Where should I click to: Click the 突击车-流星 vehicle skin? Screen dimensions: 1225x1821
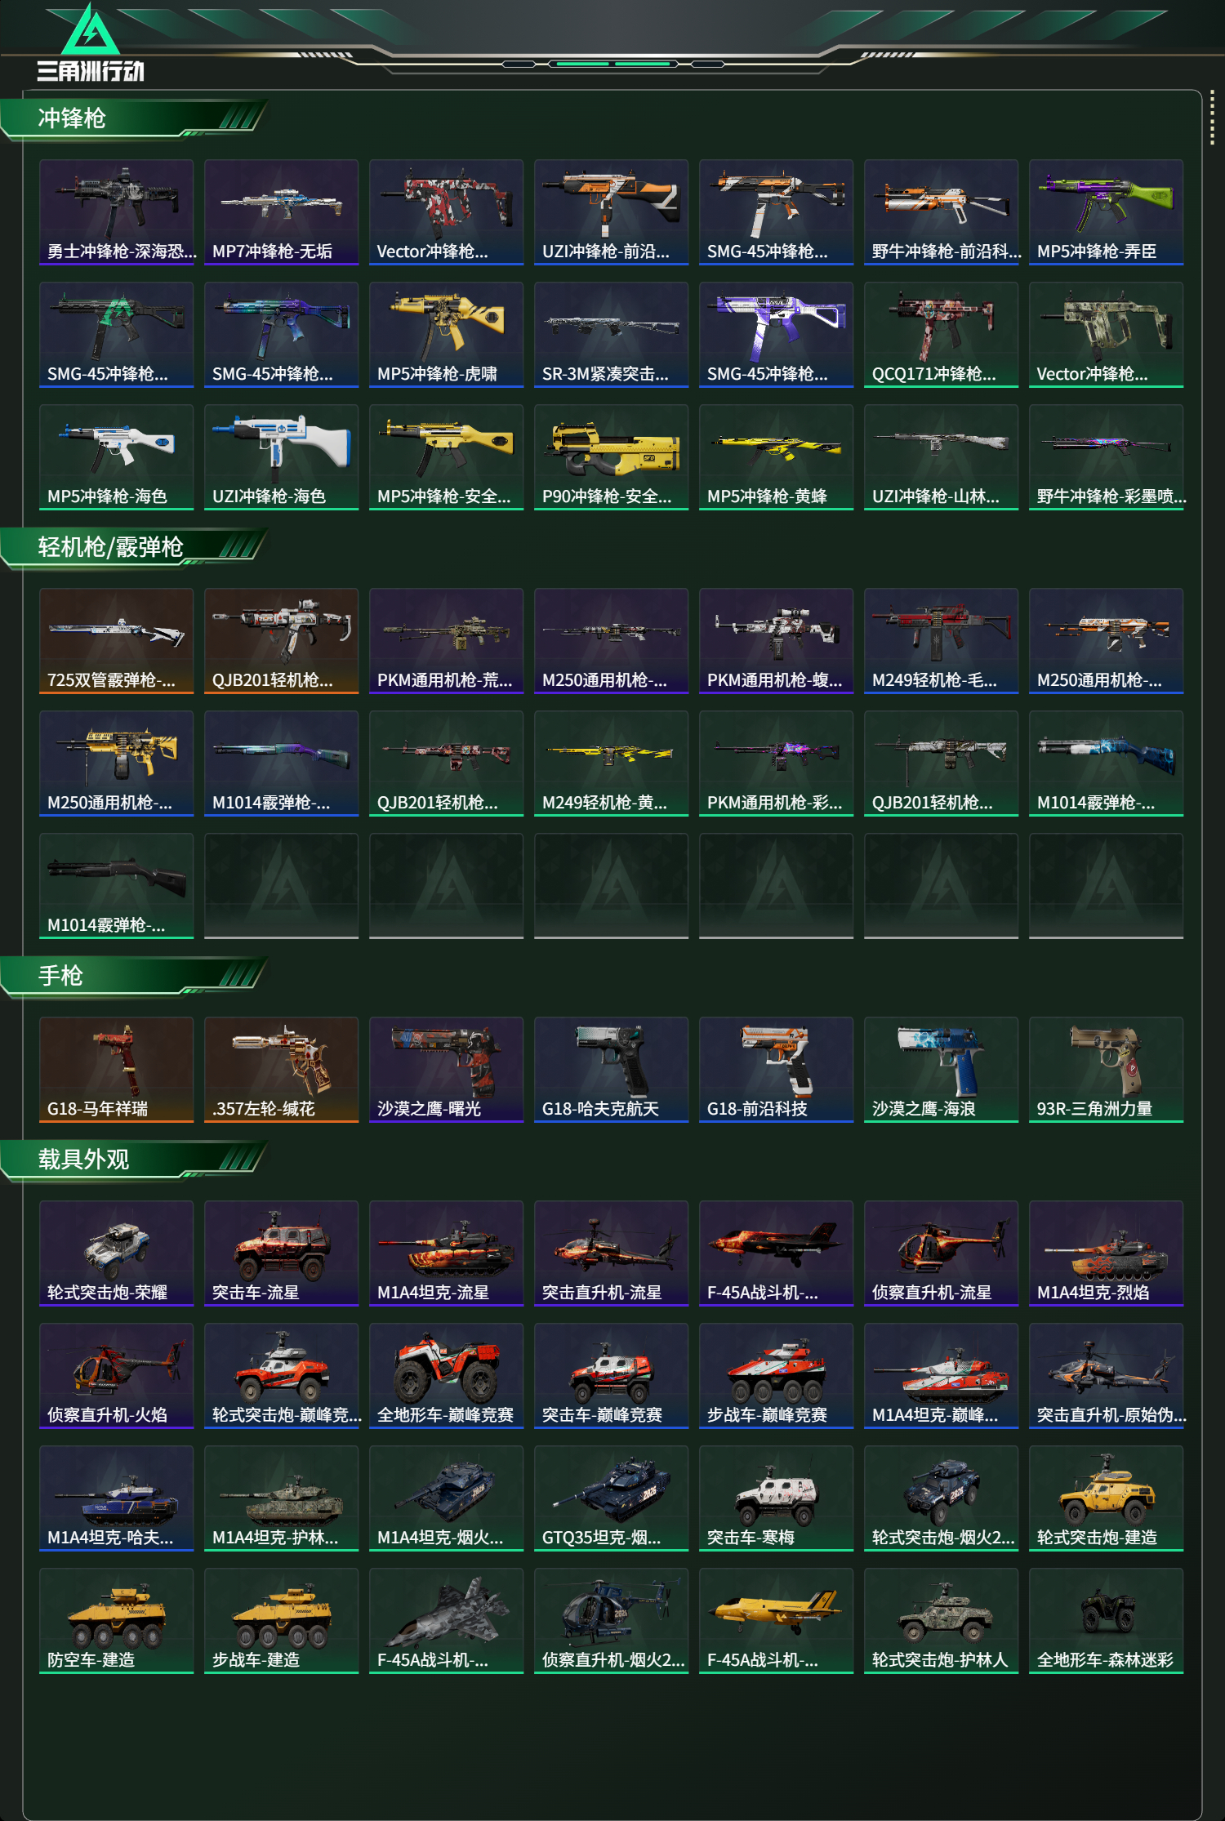(281, 1253)
